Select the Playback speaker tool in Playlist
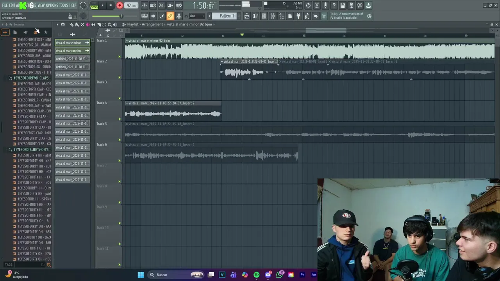The image size is (500, 281). [115, 25]
